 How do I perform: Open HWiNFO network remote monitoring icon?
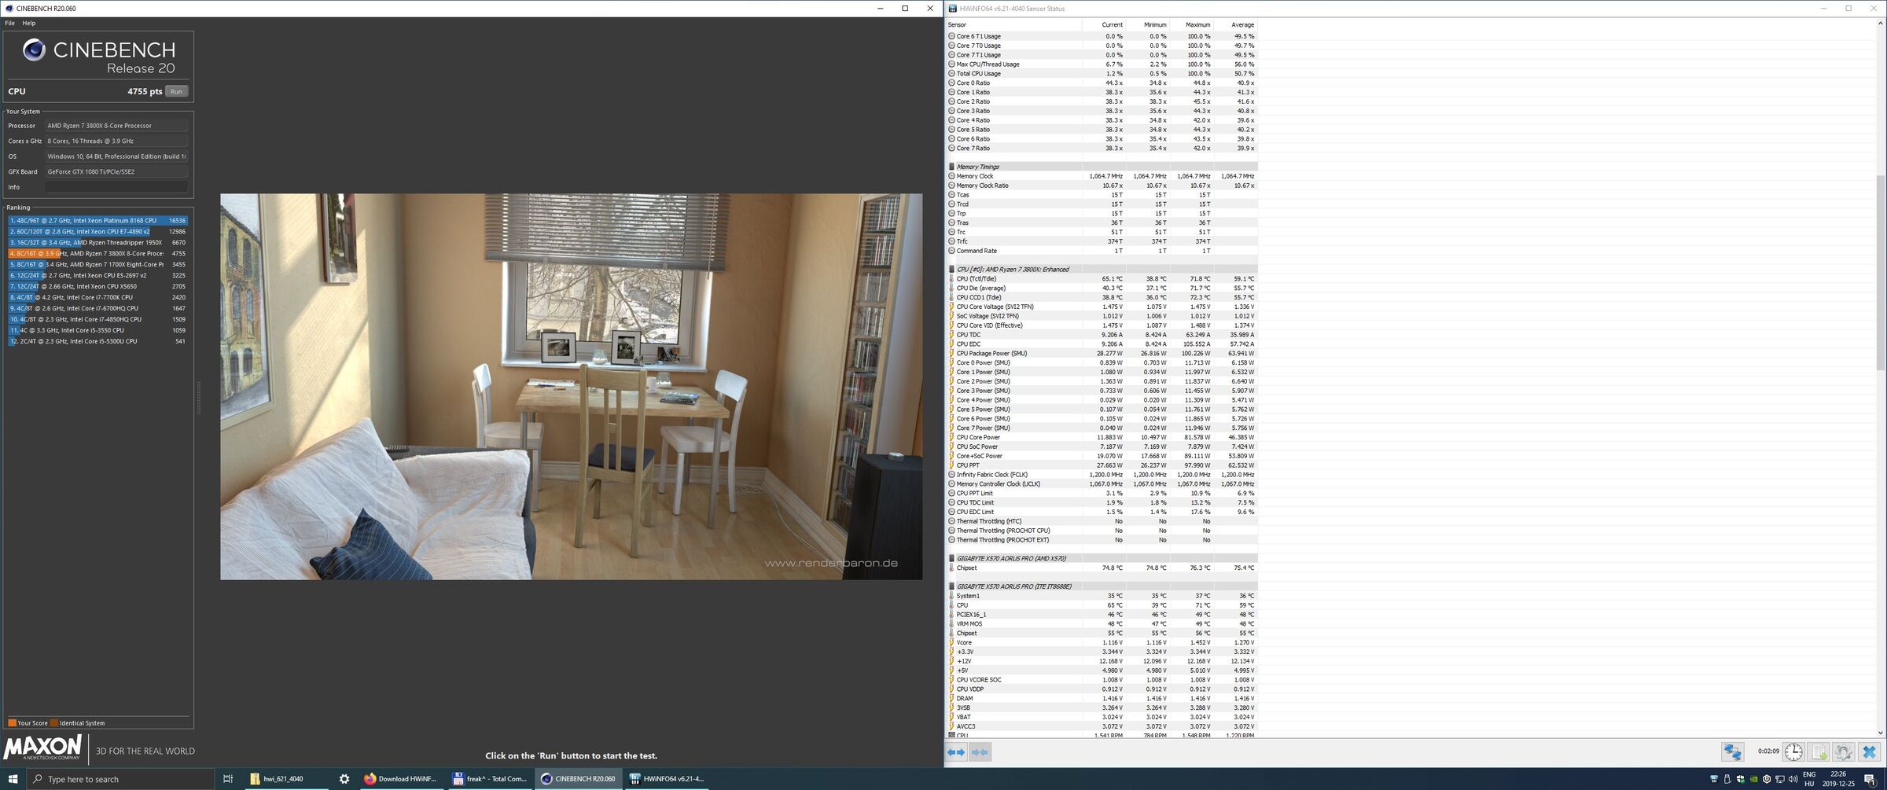pyautogui.click(x=1732, y=752)
